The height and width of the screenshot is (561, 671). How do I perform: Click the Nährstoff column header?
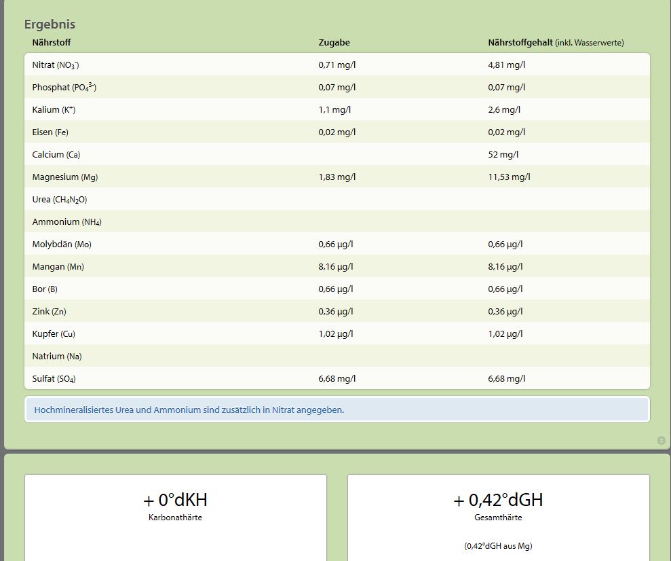tap(52, 43)
